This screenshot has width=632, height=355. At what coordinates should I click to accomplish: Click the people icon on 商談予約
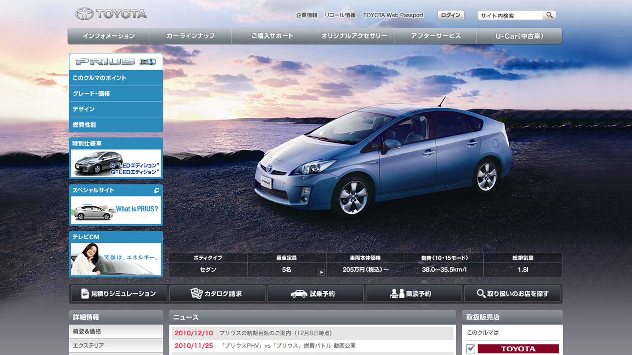pos(397,294)
